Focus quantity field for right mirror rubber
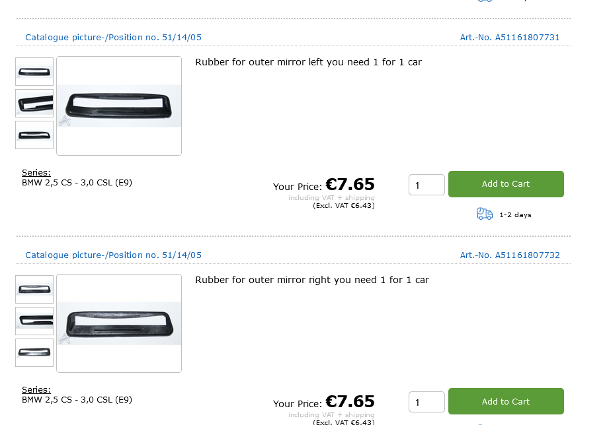607x425 pixels. pos(426,402)
